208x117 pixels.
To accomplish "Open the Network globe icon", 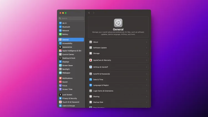I will click(60, 31).
